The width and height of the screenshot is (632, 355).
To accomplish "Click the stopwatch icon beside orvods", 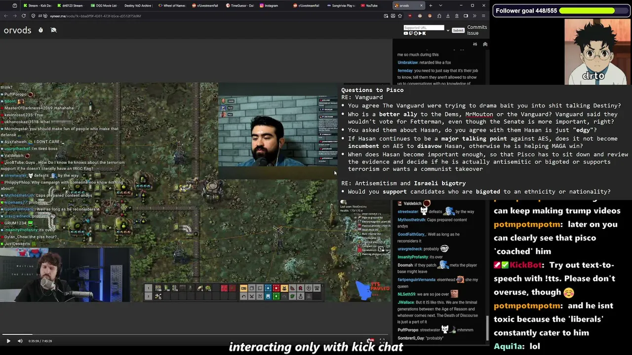I will [x=40, y=30].
